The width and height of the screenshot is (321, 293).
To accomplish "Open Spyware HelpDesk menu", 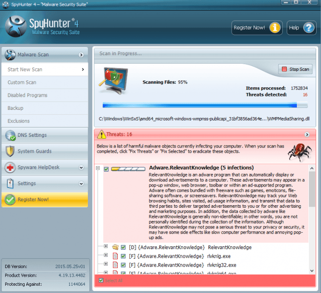I will pyautogui.click(x=45, y=167).
